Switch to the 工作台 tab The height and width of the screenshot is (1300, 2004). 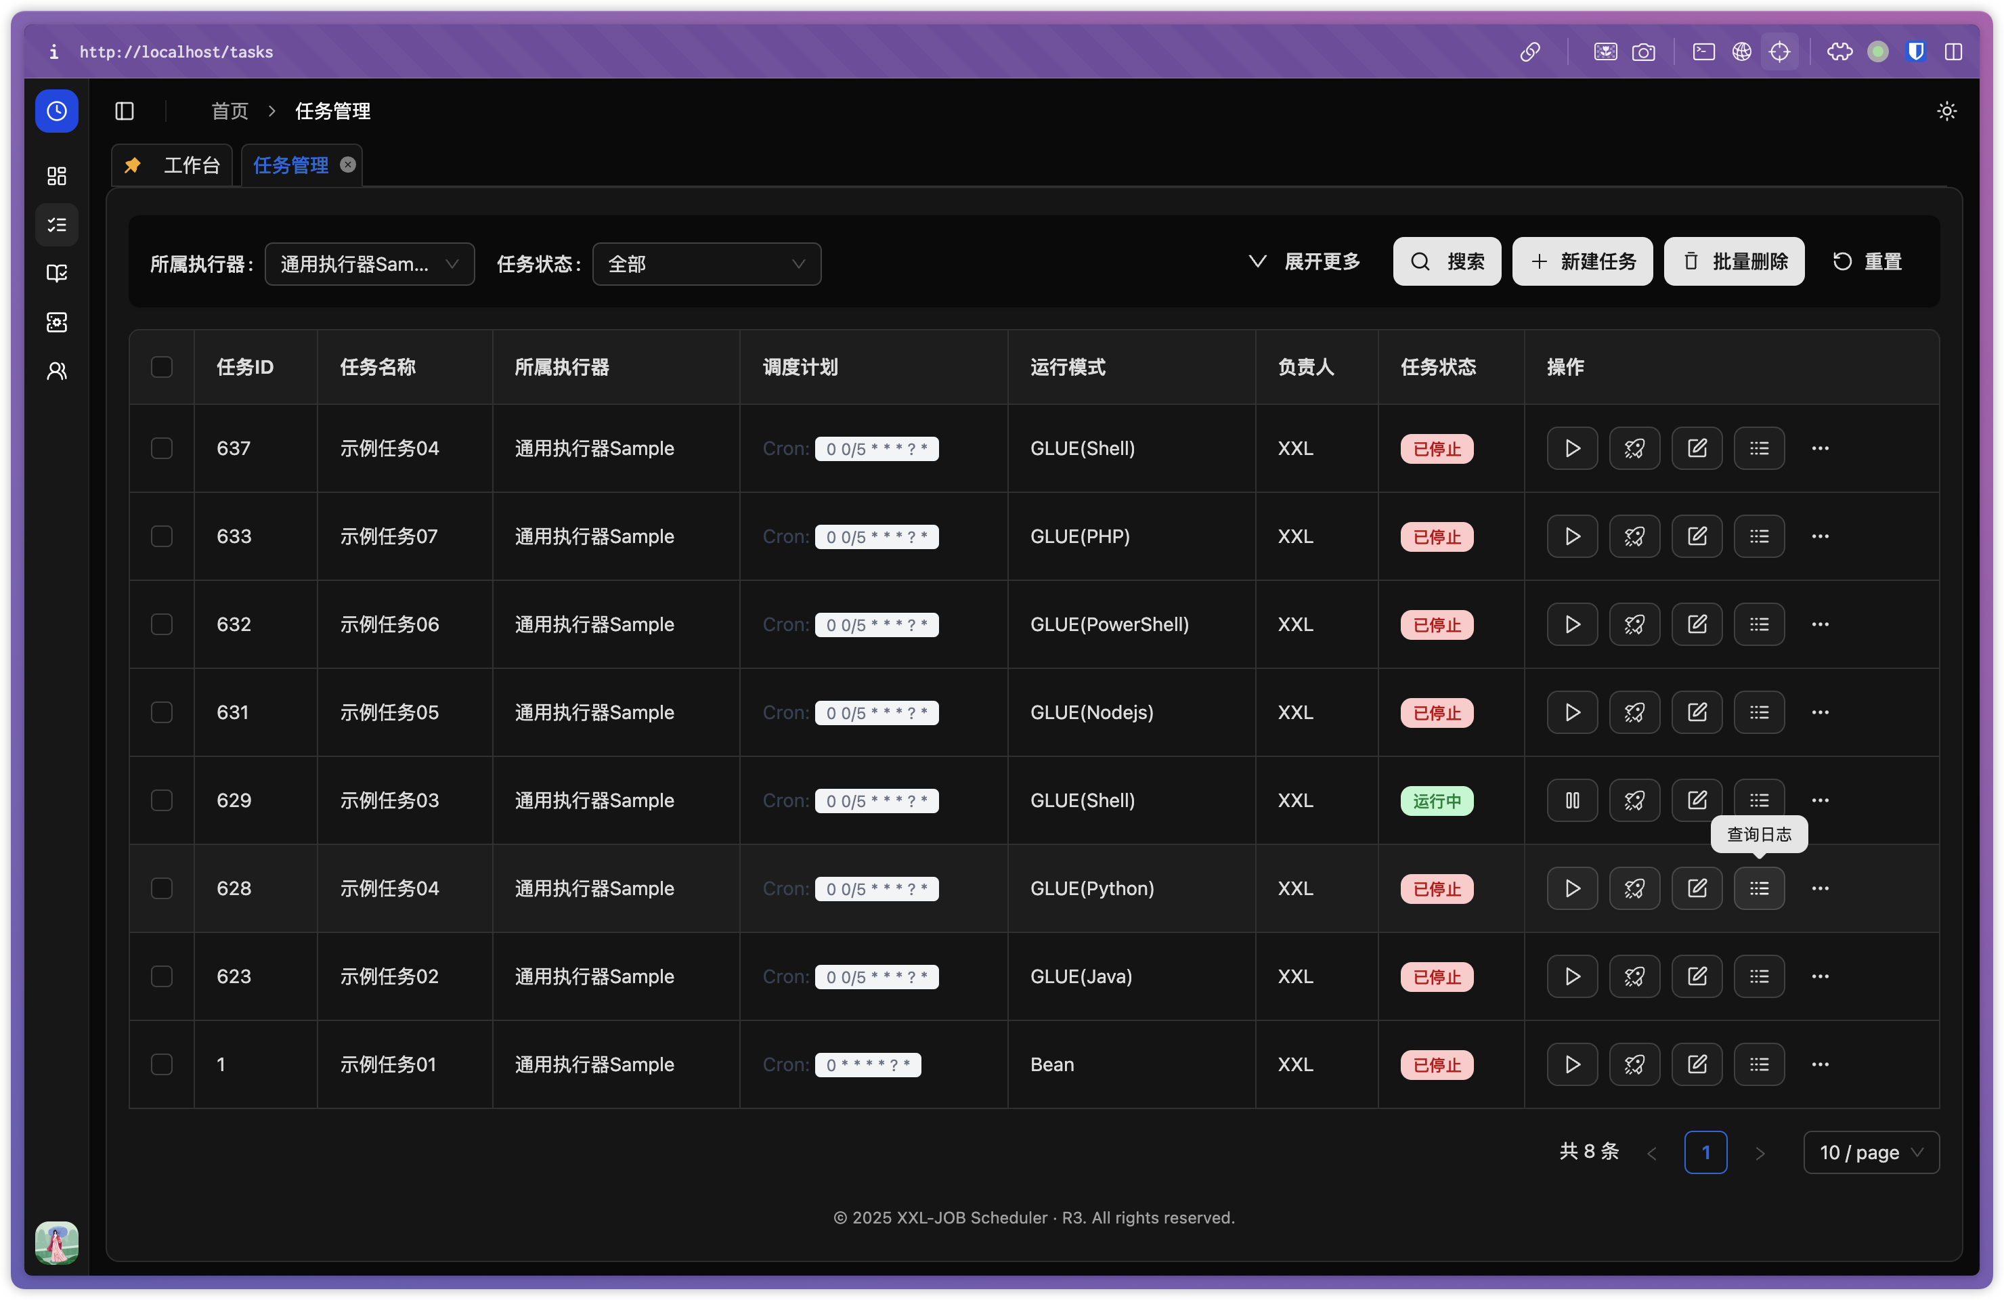pyautogui.click(x=190, y=165)
